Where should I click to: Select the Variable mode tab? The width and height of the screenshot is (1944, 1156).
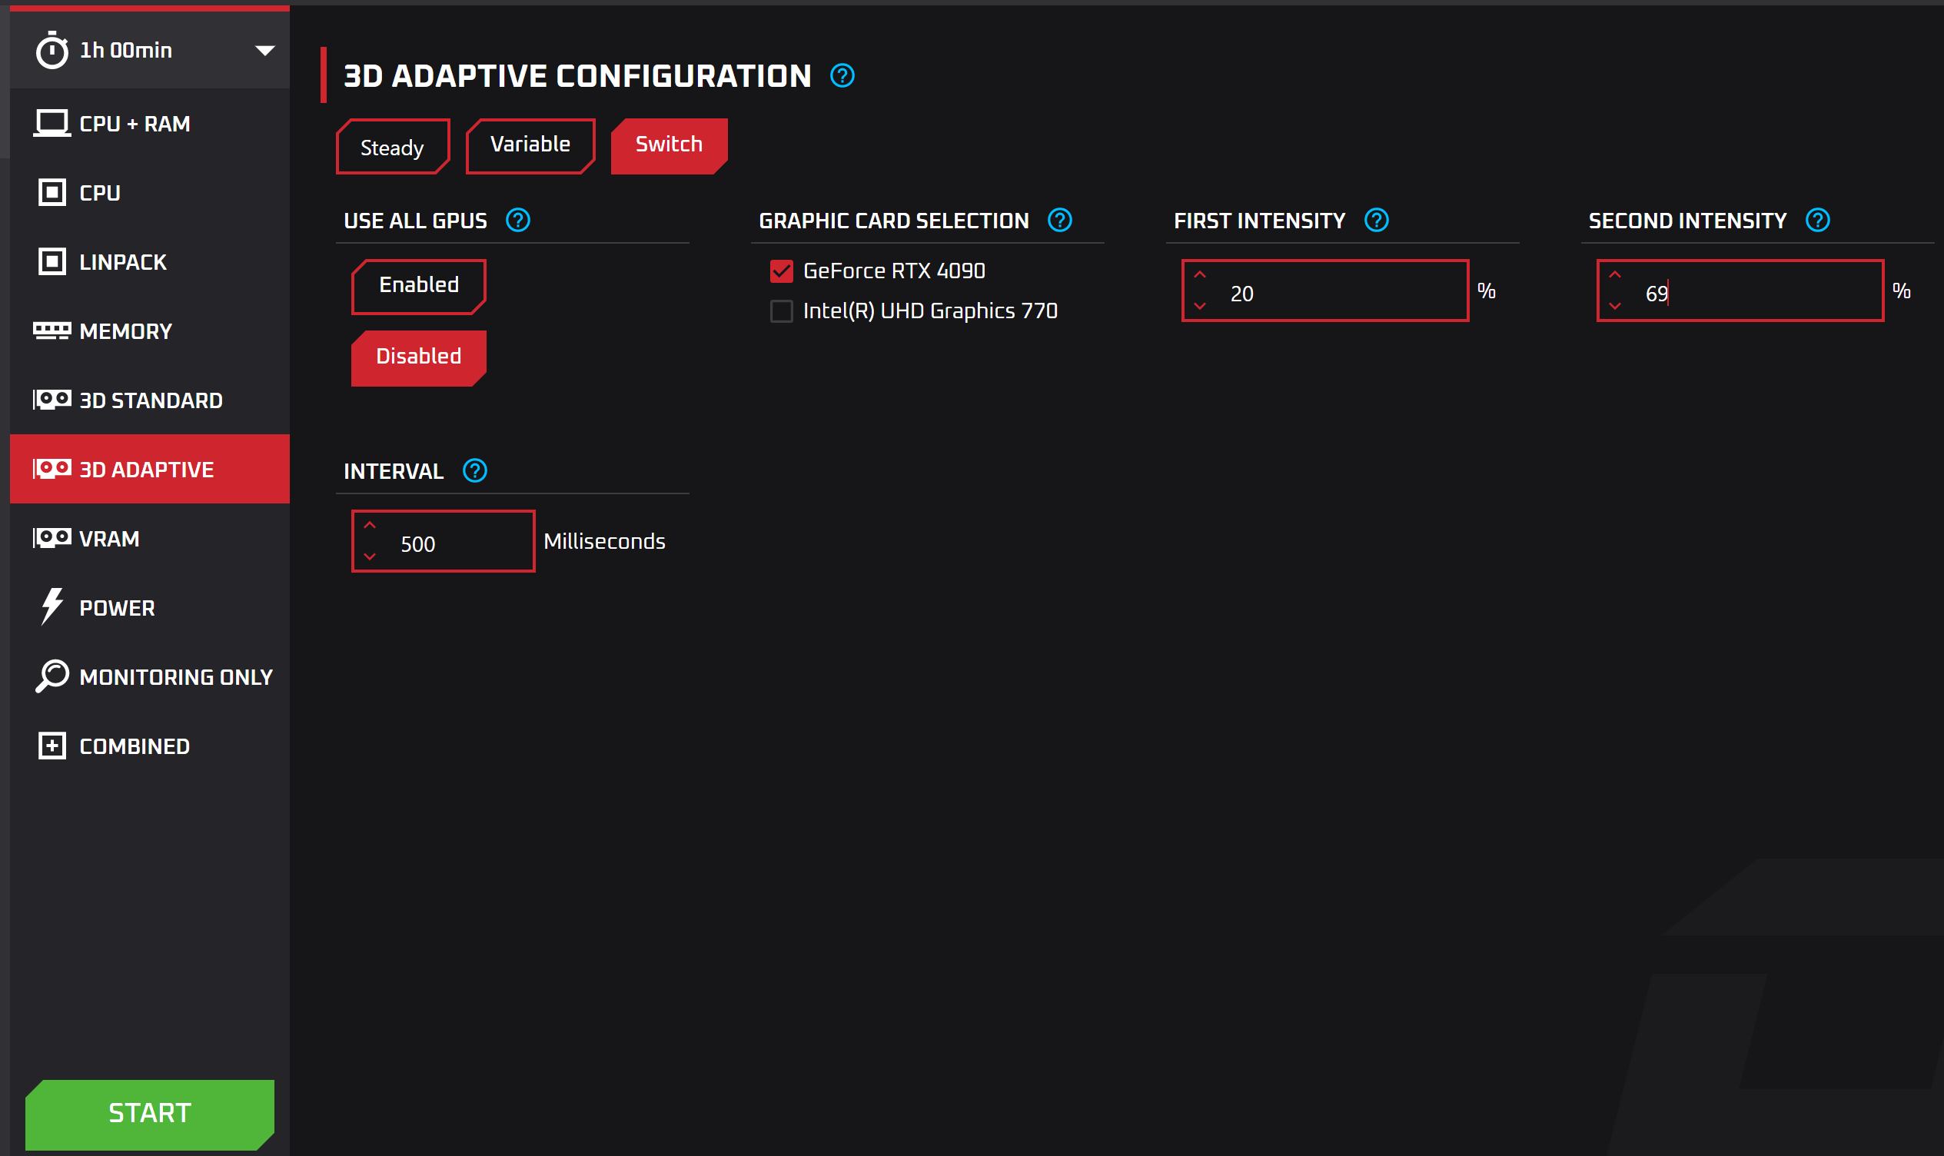coord(530,145)
